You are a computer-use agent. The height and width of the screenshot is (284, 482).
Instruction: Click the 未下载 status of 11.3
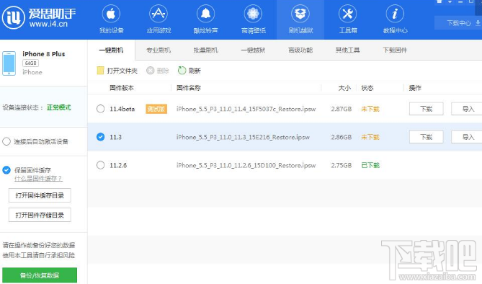click(x=370, y=137)
